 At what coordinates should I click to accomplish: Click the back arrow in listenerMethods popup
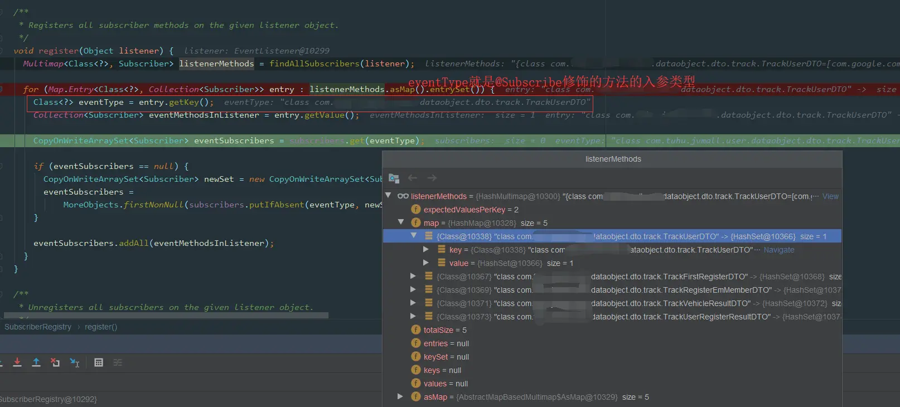click(413, 178)
